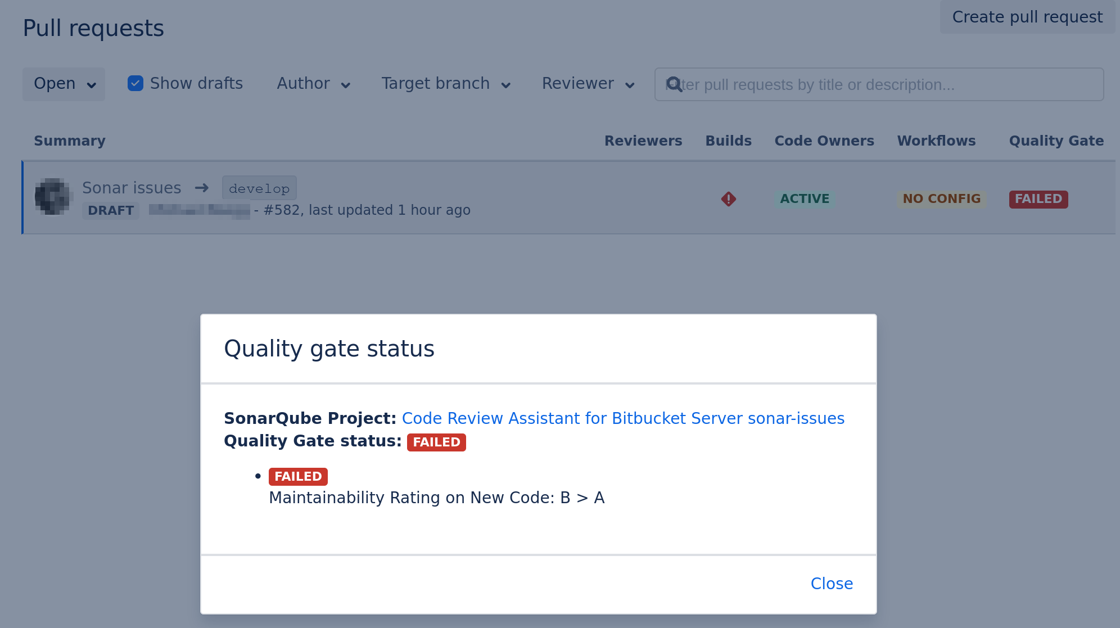Click the arrow icon before develop
The height and width of the screenshot is (628, 1120).
[202, 188]
